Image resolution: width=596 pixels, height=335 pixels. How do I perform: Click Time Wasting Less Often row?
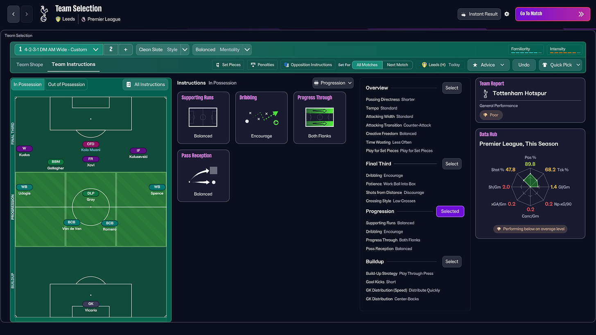click(x=388, y=142)
